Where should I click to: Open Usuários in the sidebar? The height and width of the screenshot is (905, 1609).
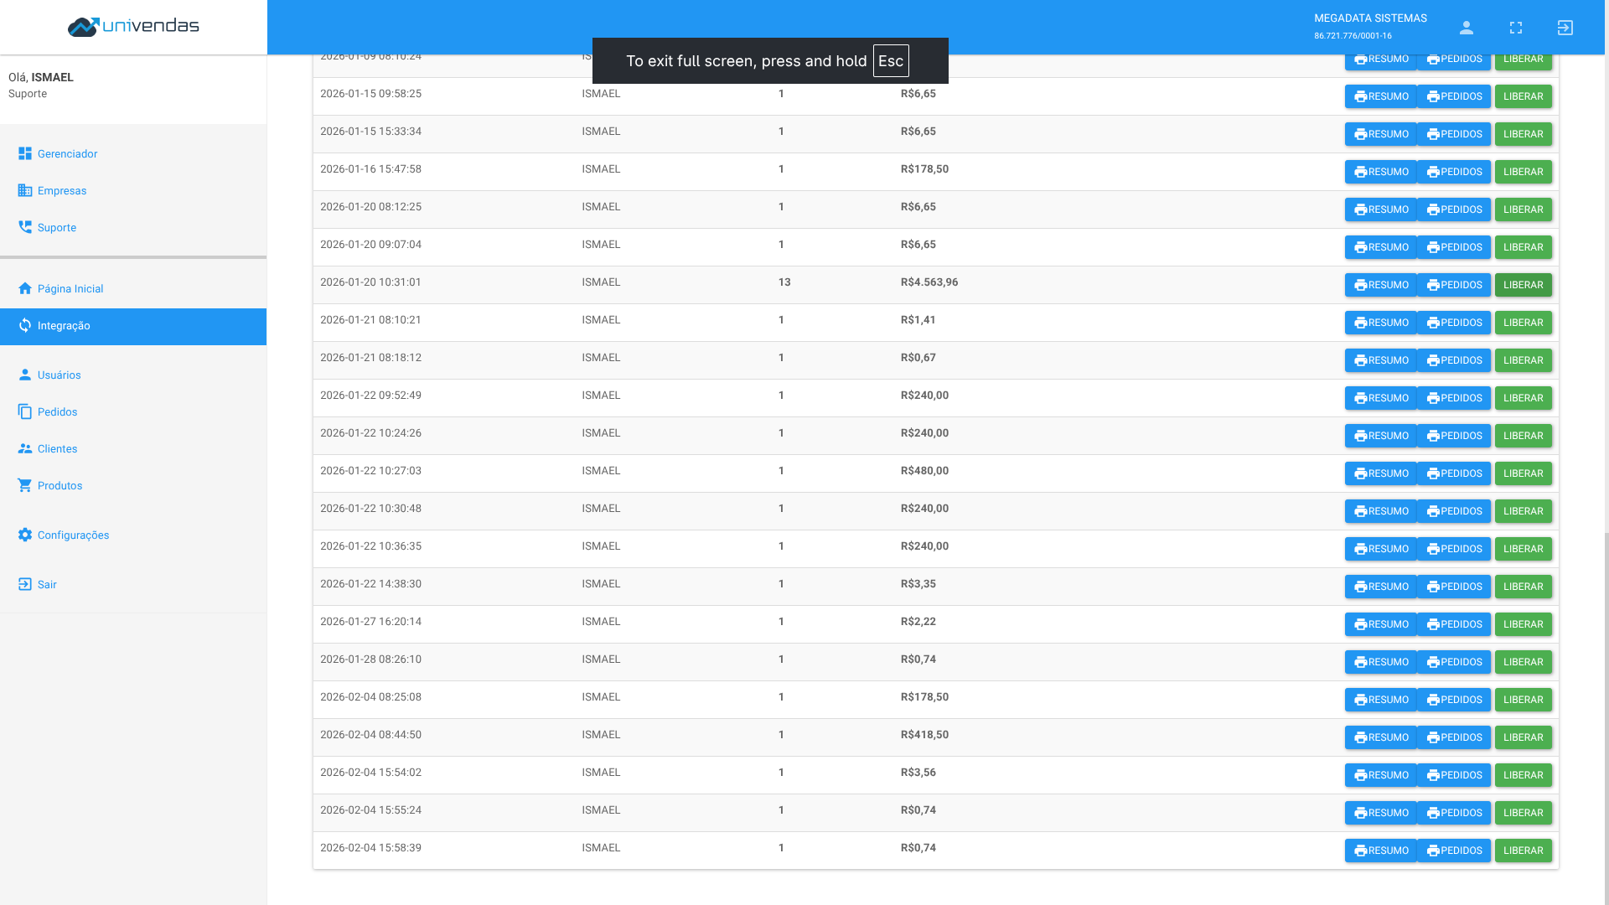point(59,375)
